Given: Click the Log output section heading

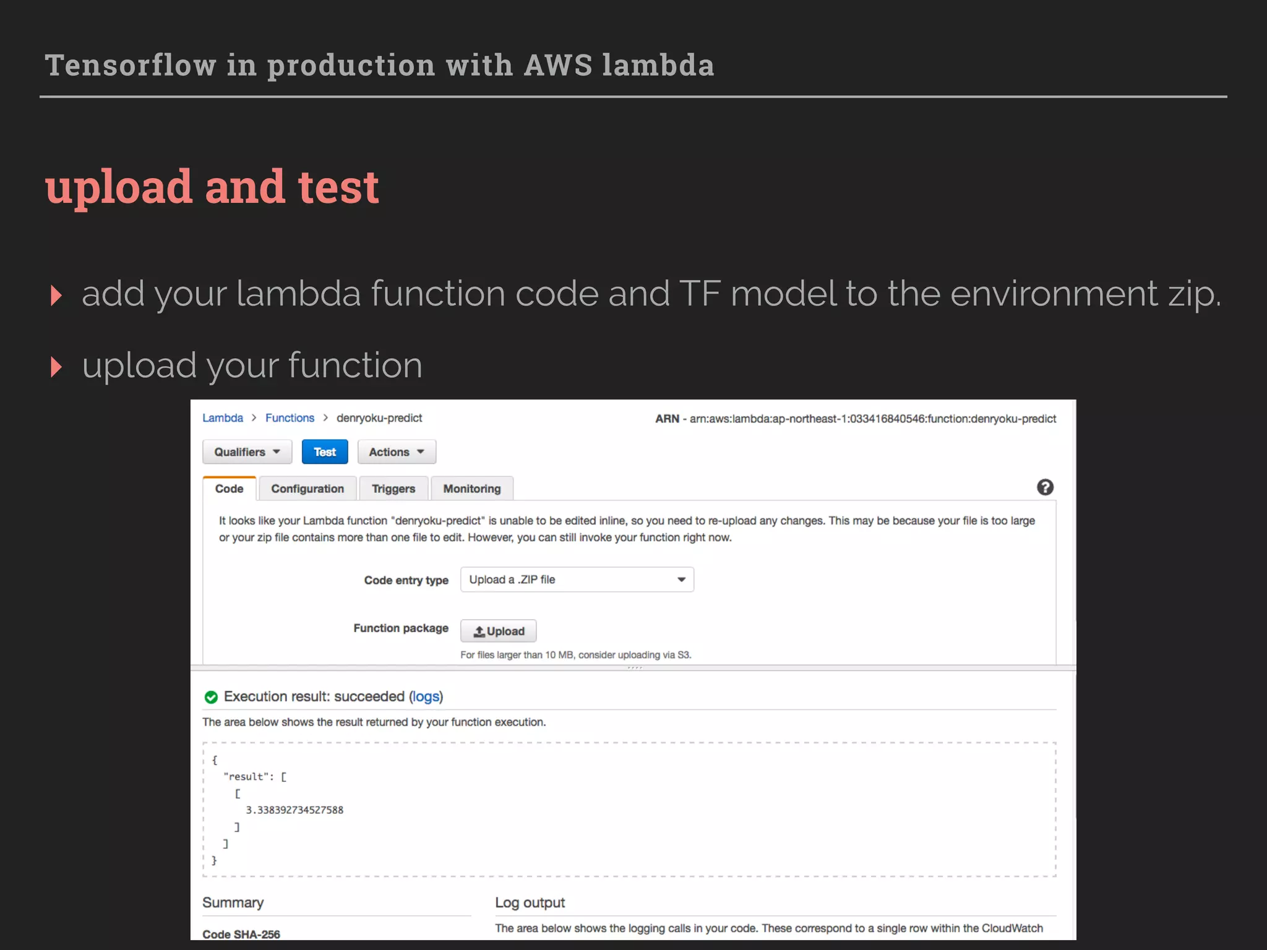Looking at the screenshot, I should (530, 903).
